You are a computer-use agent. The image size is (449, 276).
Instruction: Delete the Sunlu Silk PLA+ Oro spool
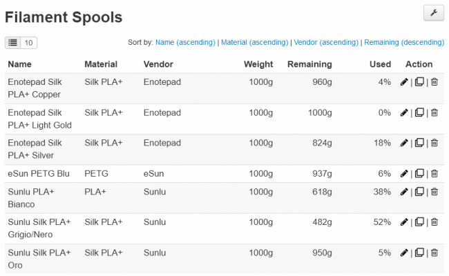click(434, 253)
